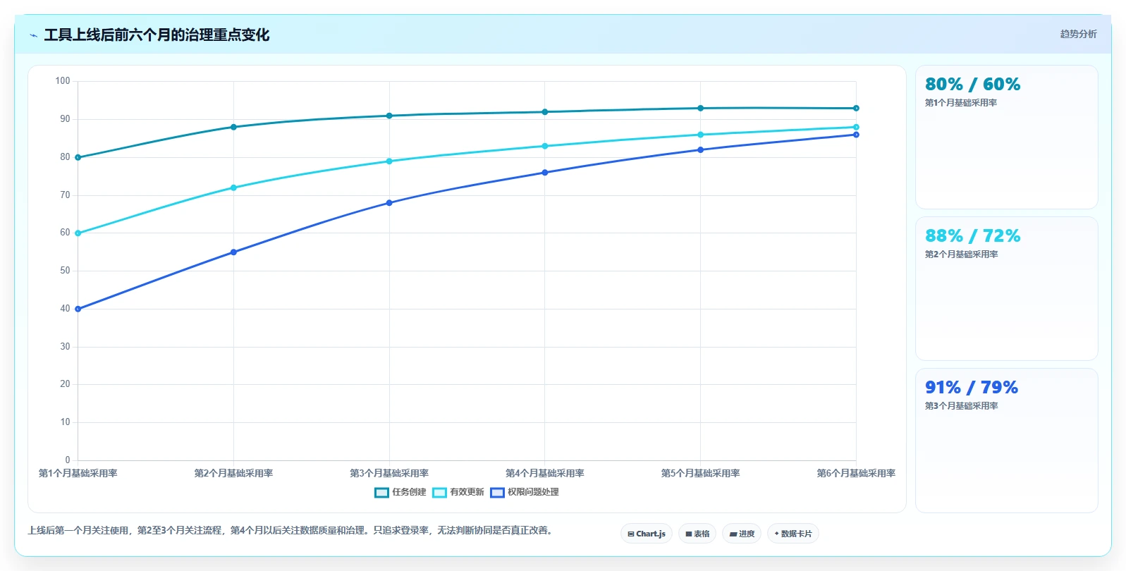Click the 有效更新 data point at month 6 (88)
The image size is (1126, 571).
click(856, 127)
